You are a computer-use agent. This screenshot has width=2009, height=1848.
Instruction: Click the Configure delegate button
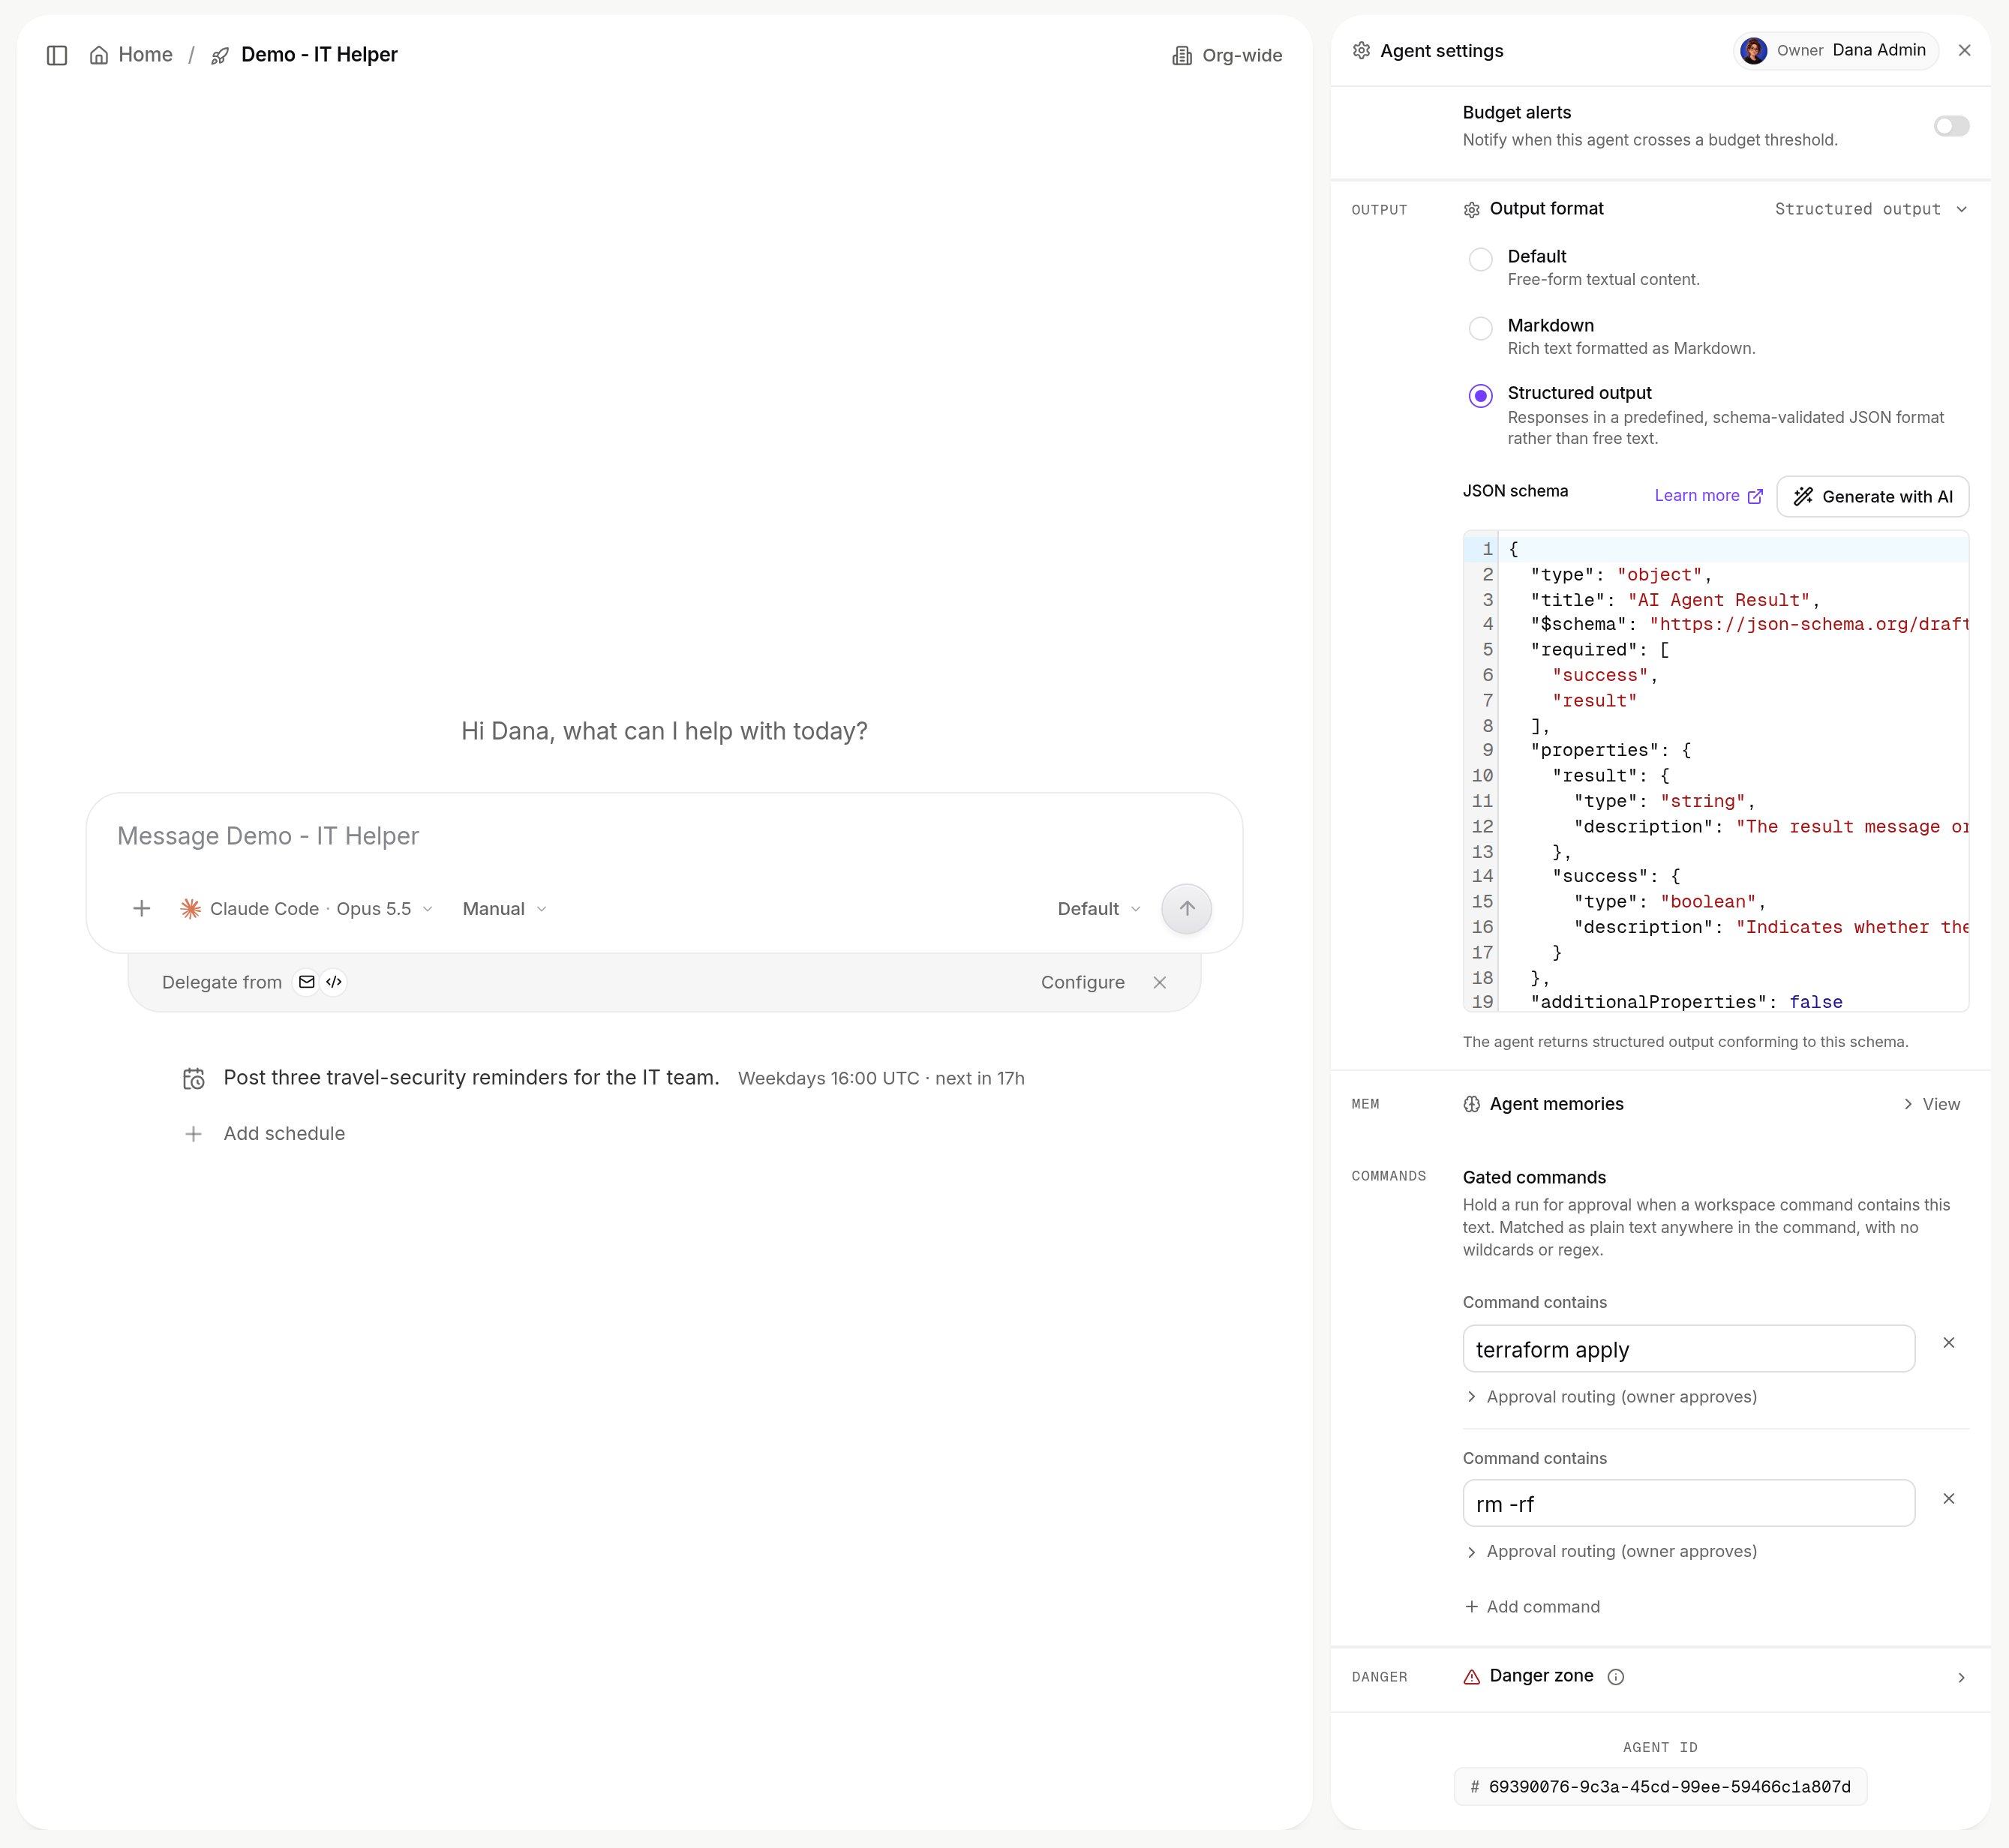pos(1082,982)
